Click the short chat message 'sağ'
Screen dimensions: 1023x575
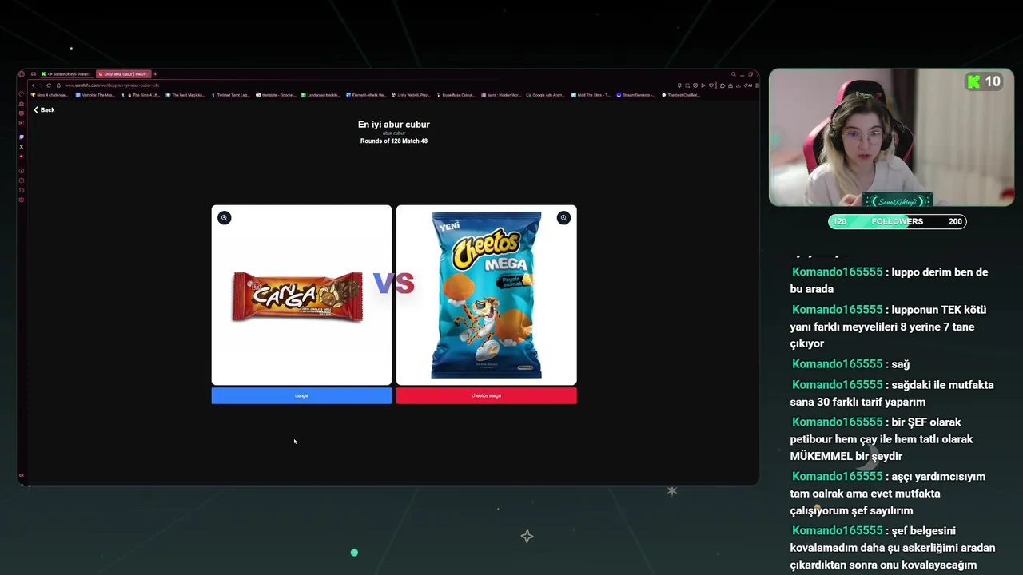tap(850, 364)
